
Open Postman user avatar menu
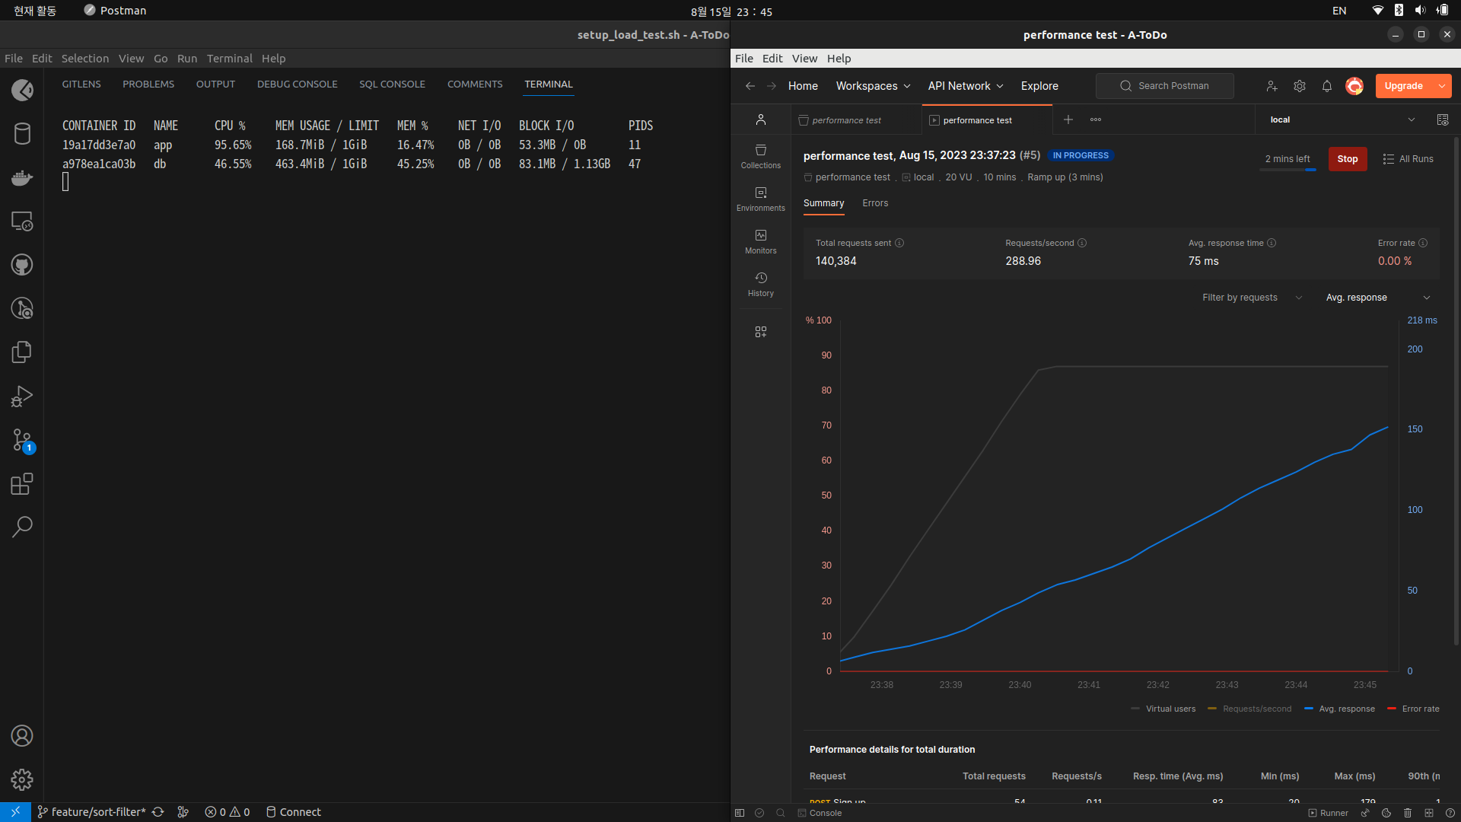click(x=1354, y=86)
